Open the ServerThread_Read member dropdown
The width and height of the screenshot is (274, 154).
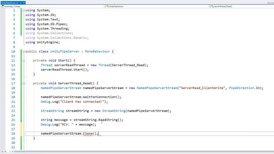pos(242,6)
